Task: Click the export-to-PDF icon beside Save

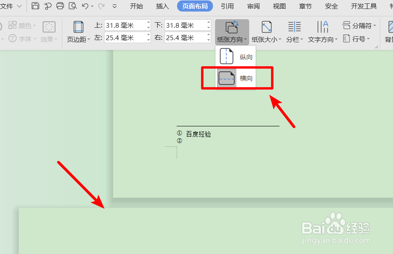Action: (x=48, y=6)
